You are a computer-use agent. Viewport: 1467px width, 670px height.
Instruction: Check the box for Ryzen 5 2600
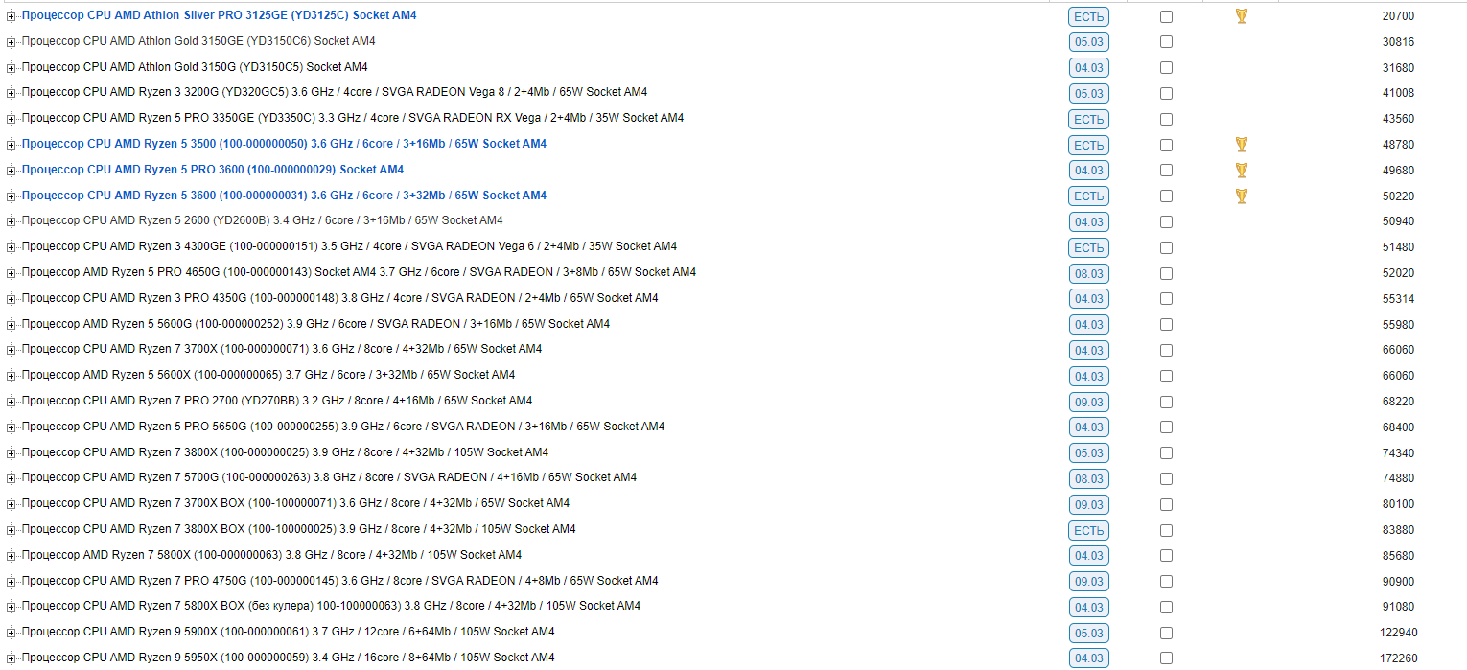pyautogui.click(x=1166, y=221)
